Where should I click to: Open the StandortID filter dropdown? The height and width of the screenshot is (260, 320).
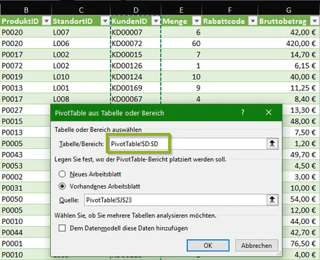(x=105, y=21)
